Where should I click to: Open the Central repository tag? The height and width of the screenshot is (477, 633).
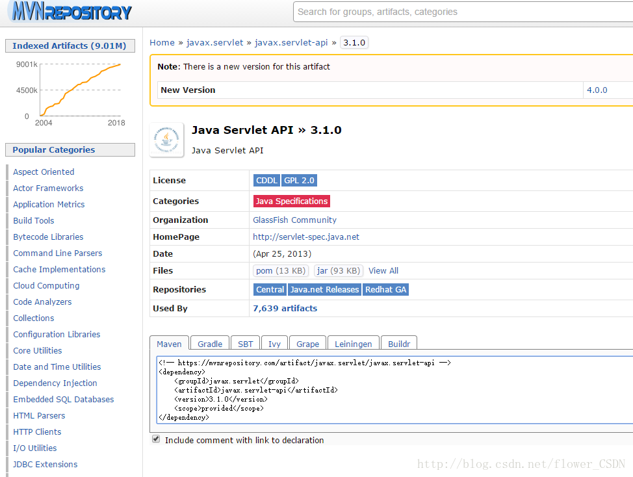pos(270,289)
